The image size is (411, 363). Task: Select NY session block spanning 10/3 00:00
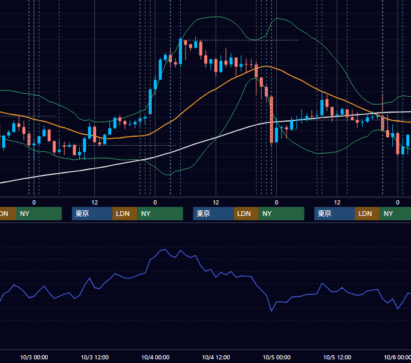coord(39,214)
